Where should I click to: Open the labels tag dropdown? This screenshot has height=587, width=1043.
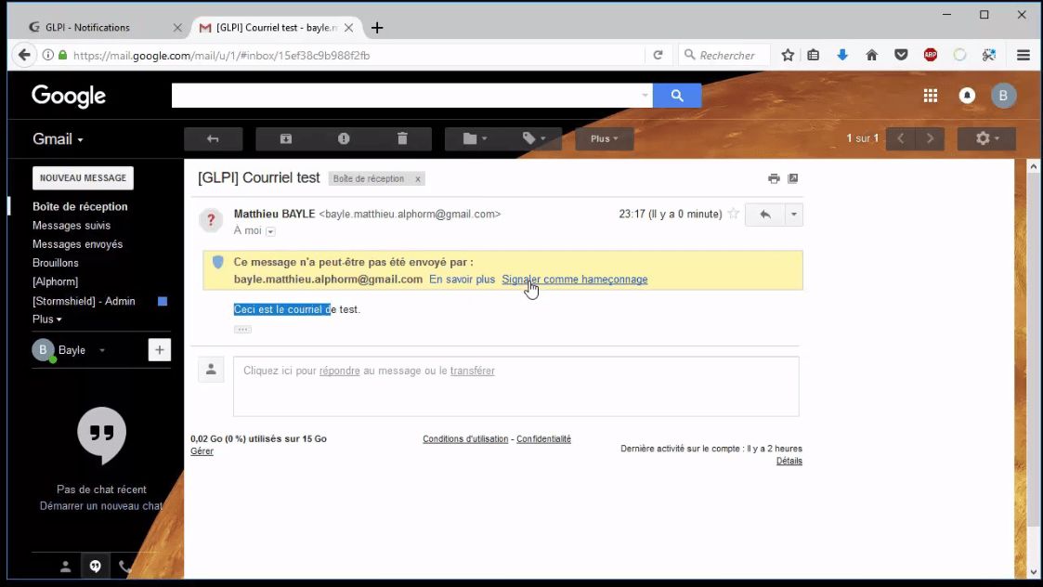point(533,138)
